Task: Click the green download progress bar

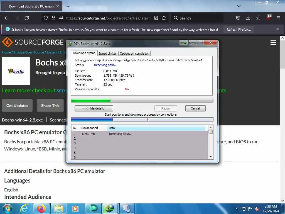Action: click(142, 100)
